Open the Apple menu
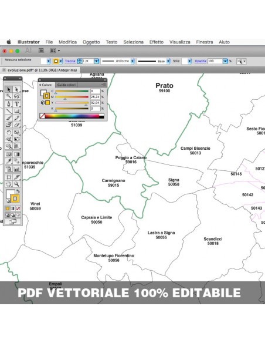Image resolution: width=265 pixels, height=343 pixels. point(9,42)
